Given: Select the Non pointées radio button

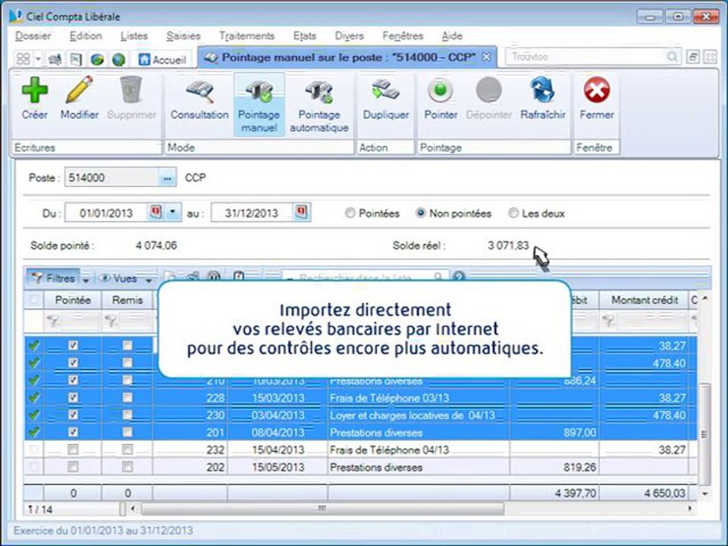Looking at the screenshot, I should [421, 213].
